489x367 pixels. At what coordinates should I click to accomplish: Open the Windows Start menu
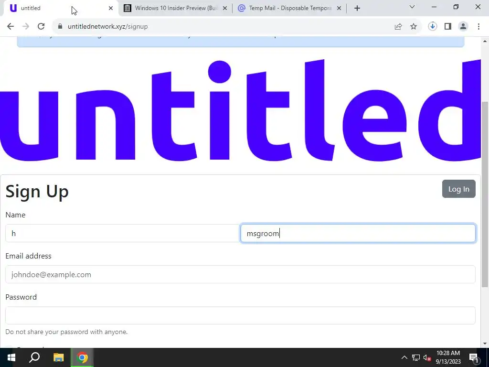click(x=11, y=357)
